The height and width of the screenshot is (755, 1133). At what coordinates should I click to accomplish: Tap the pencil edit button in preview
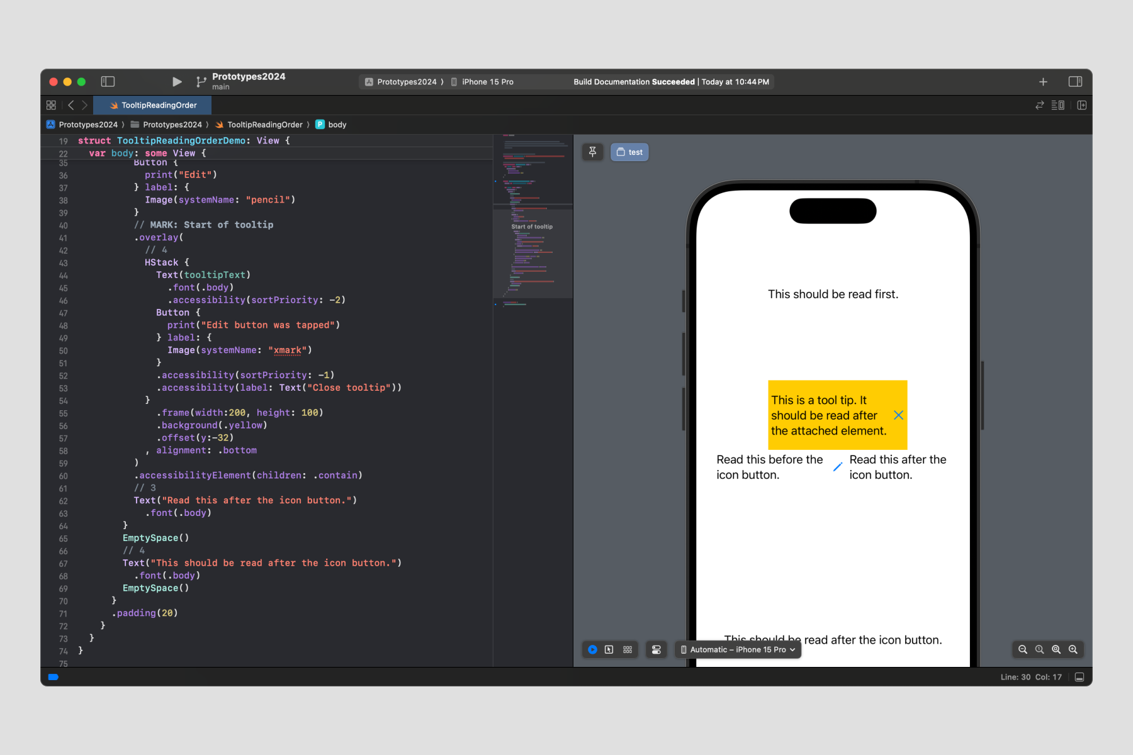pyautogui.click(x=837, y=467)
